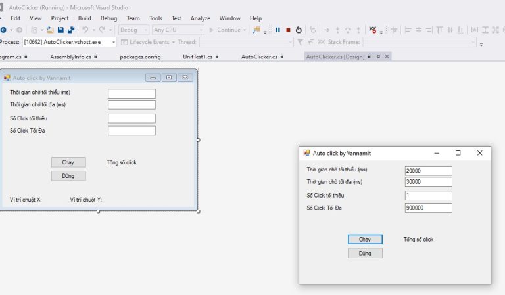
Task: Stop debugging with the red square icon
Action: (x=288, y=30)
